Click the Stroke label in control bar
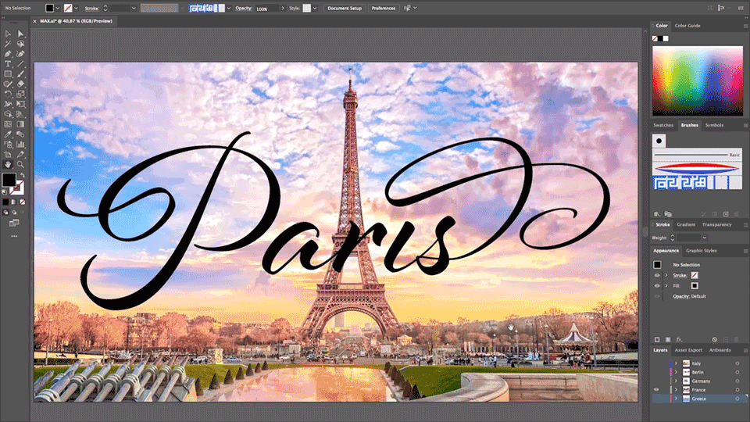The height and width of the screenshot is (422, 750). [x=91, y=9]
